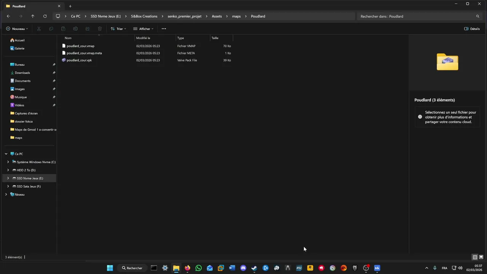487x274 pixels.
Task: Open Rockstar Games Launcher in taskbar
Action: (x=310, y=268)
